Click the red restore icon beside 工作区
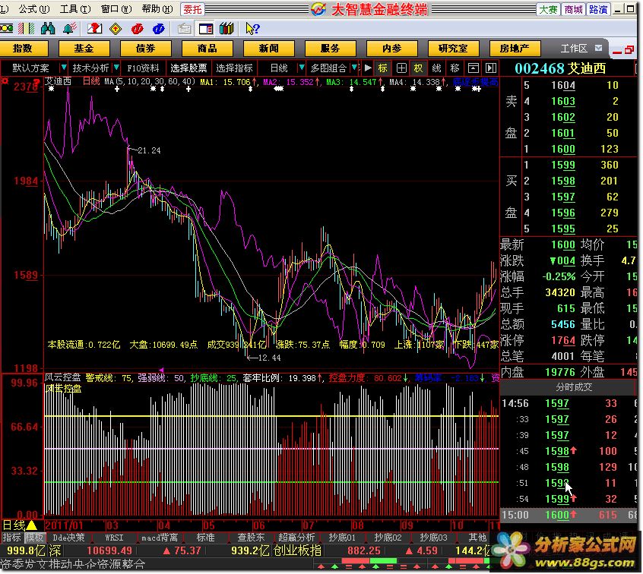The height and width of the screenshot is (574, 643). point(629,49)
